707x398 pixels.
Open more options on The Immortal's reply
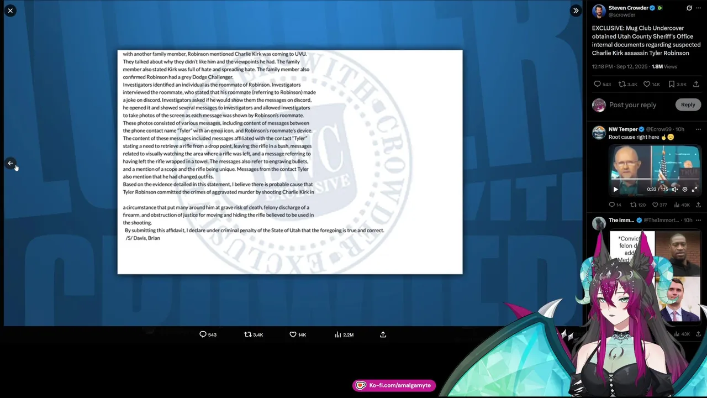(698, 220)
